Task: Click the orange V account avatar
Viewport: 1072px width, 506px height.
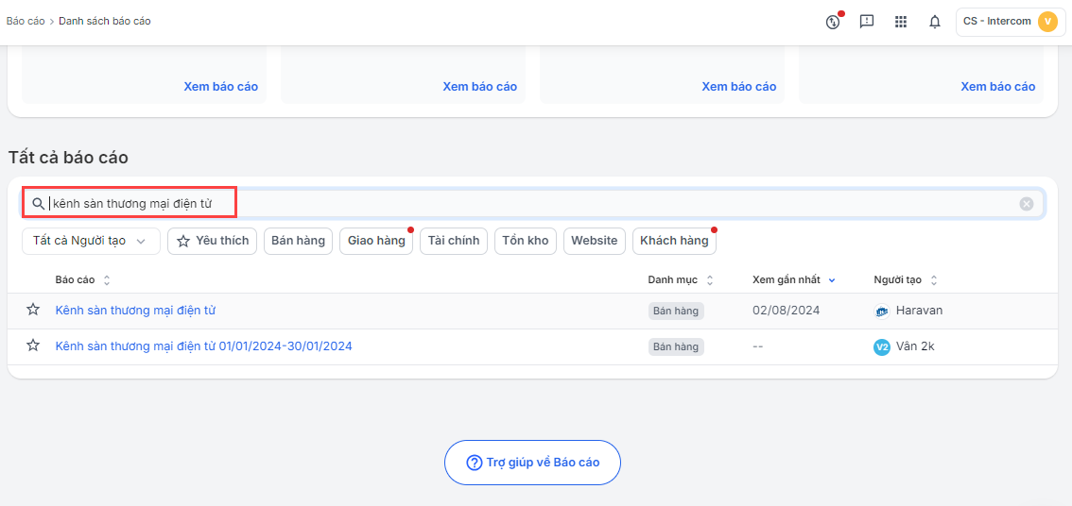Action: [x=1047, y=21]
